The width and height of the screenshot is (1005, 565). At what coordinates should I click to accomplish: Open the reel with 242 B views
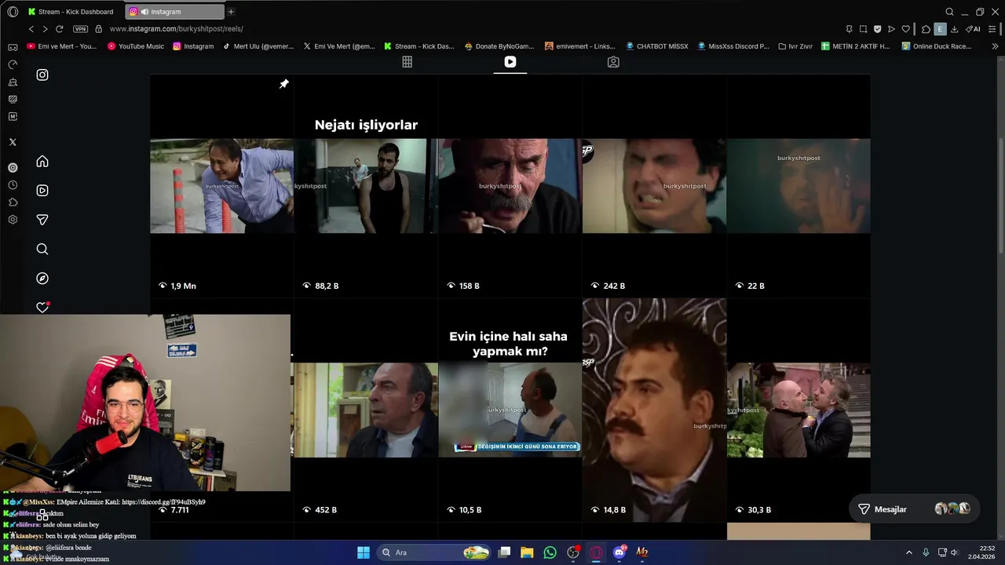tap(654, 186)
